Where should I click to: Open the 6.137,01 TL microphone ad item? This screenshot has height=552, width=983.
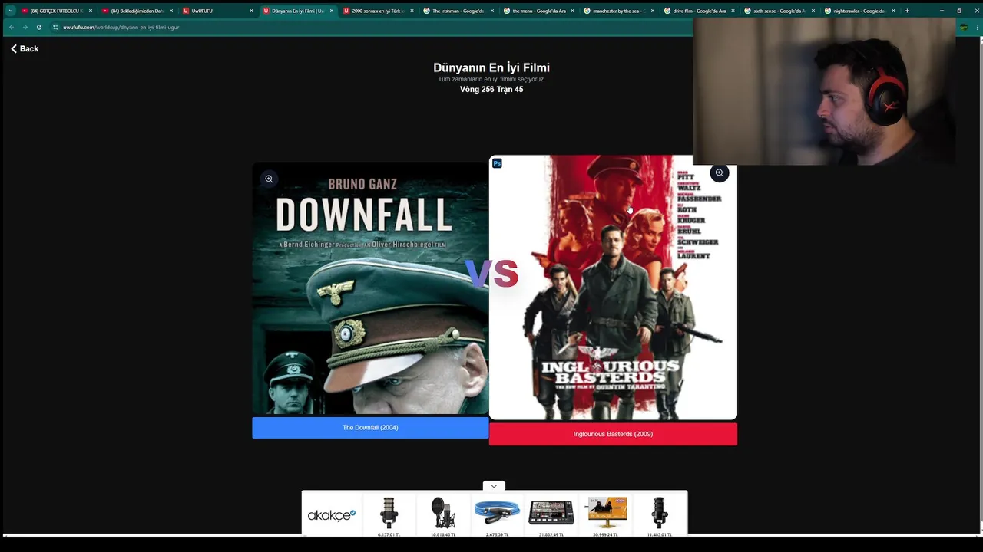tap(389, 516)
